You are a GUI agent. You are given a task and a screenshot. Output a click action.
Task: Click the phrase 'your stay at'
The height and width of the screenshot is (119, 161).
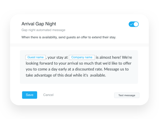tap(58, 57)
